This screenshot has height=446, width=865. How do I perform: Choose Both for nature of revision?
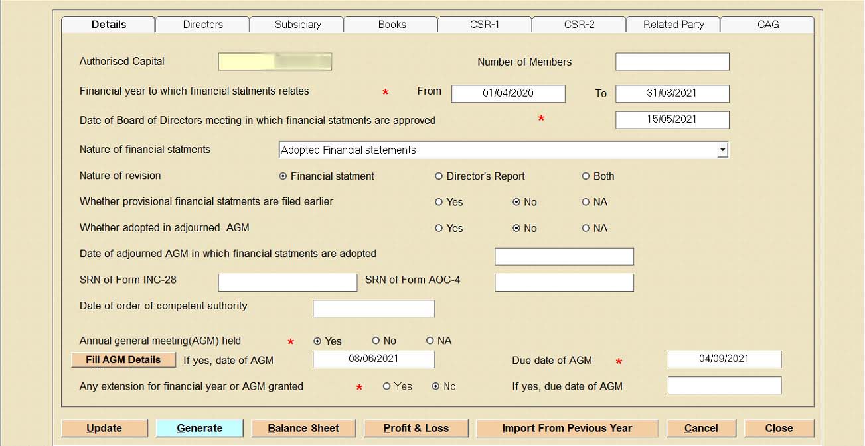coord(586,176)
